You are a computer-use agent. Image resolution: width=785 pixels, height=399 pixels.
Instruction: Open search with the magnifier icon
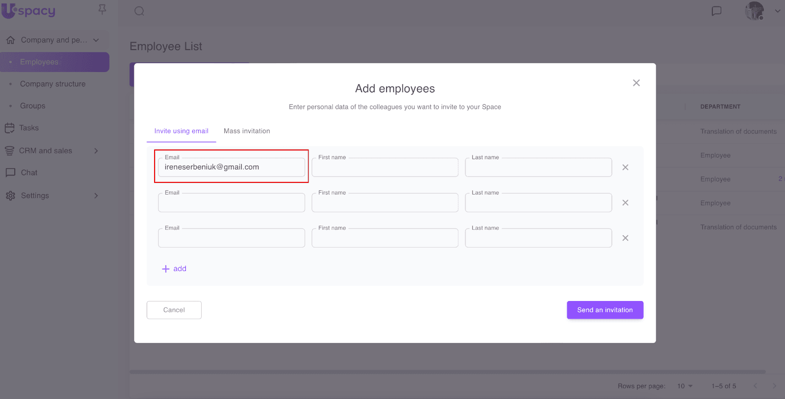click(x=139, y=11)
